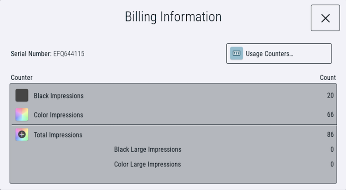Click the Black Impressions count of 20
The image size is (346, 190).
click(x=330, y=96)
